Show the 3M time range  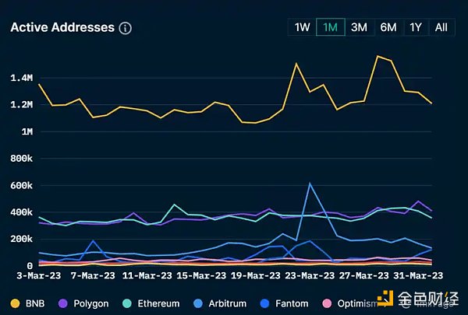[x=359, y=27]
